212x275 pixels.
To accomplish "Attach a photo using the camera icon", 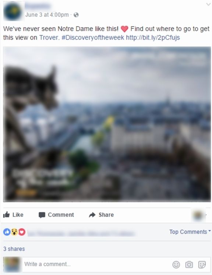I will coord(189,264).
